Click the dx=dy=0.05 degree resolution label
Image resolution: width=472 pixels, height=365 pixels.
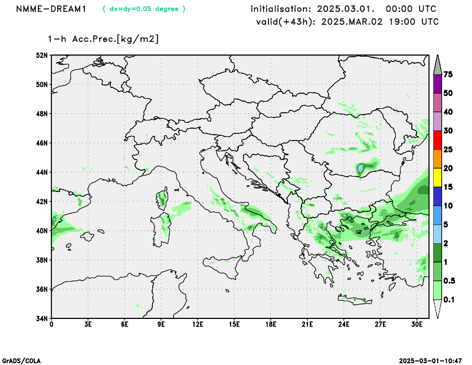point(144,9)
